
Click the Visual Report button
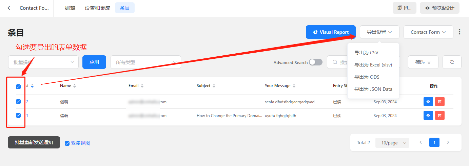pos(331,32)
